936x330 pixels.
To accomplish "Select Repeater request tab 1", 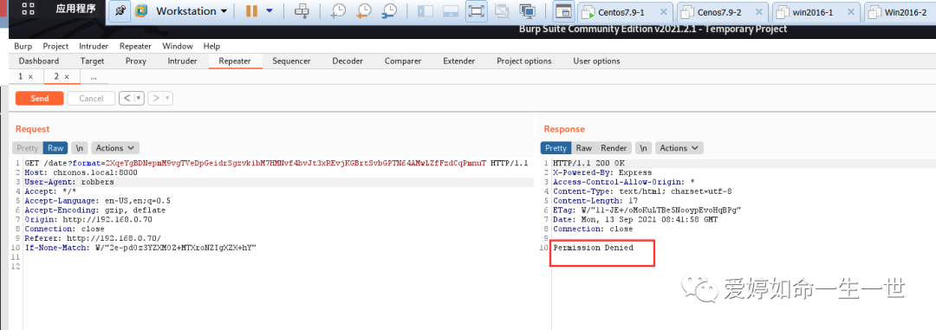I will (21, 76).
